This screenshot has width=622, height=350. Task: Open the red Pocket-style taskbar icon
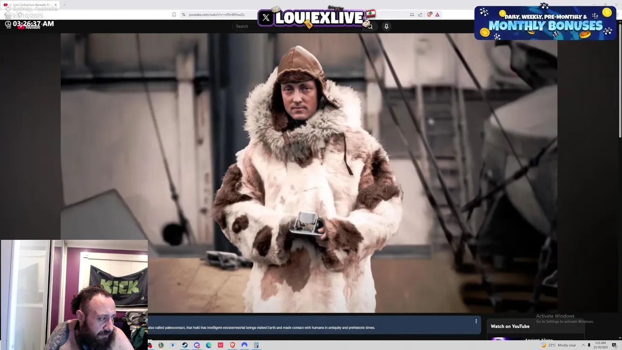click(221, 345)
